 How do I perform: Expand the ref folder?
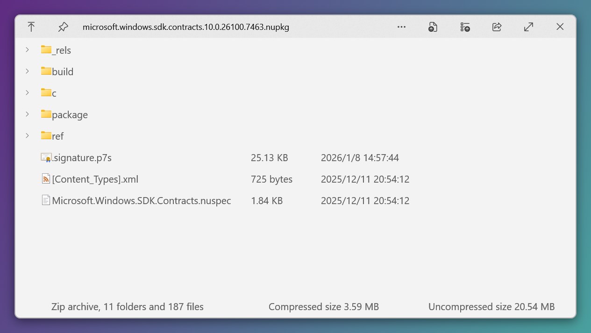27,135
